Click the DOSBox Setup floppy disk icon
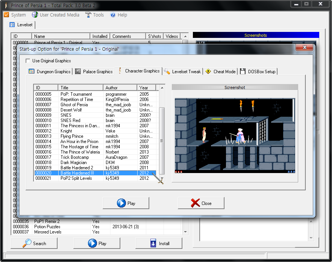 243,71
